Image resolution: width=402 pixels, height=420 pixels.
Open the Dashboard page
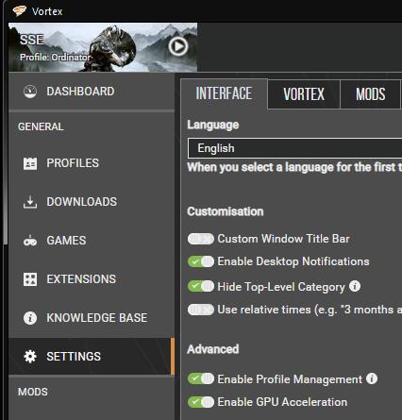92,92
